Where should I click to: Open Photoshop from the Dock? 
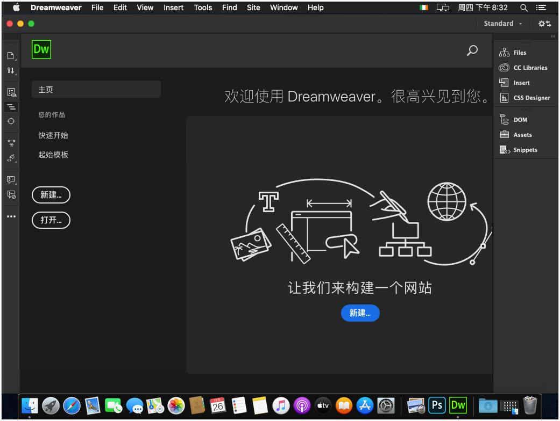[437, 405]
